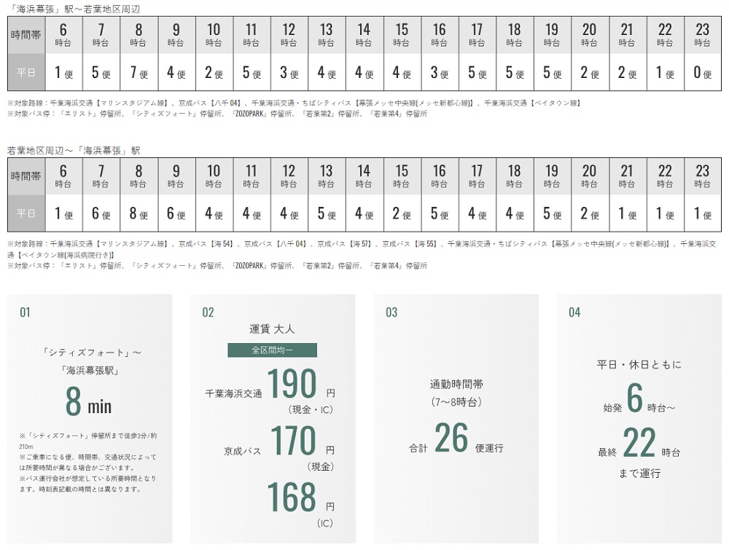Click the 8 min travel time figure

(x=88, y=401)
